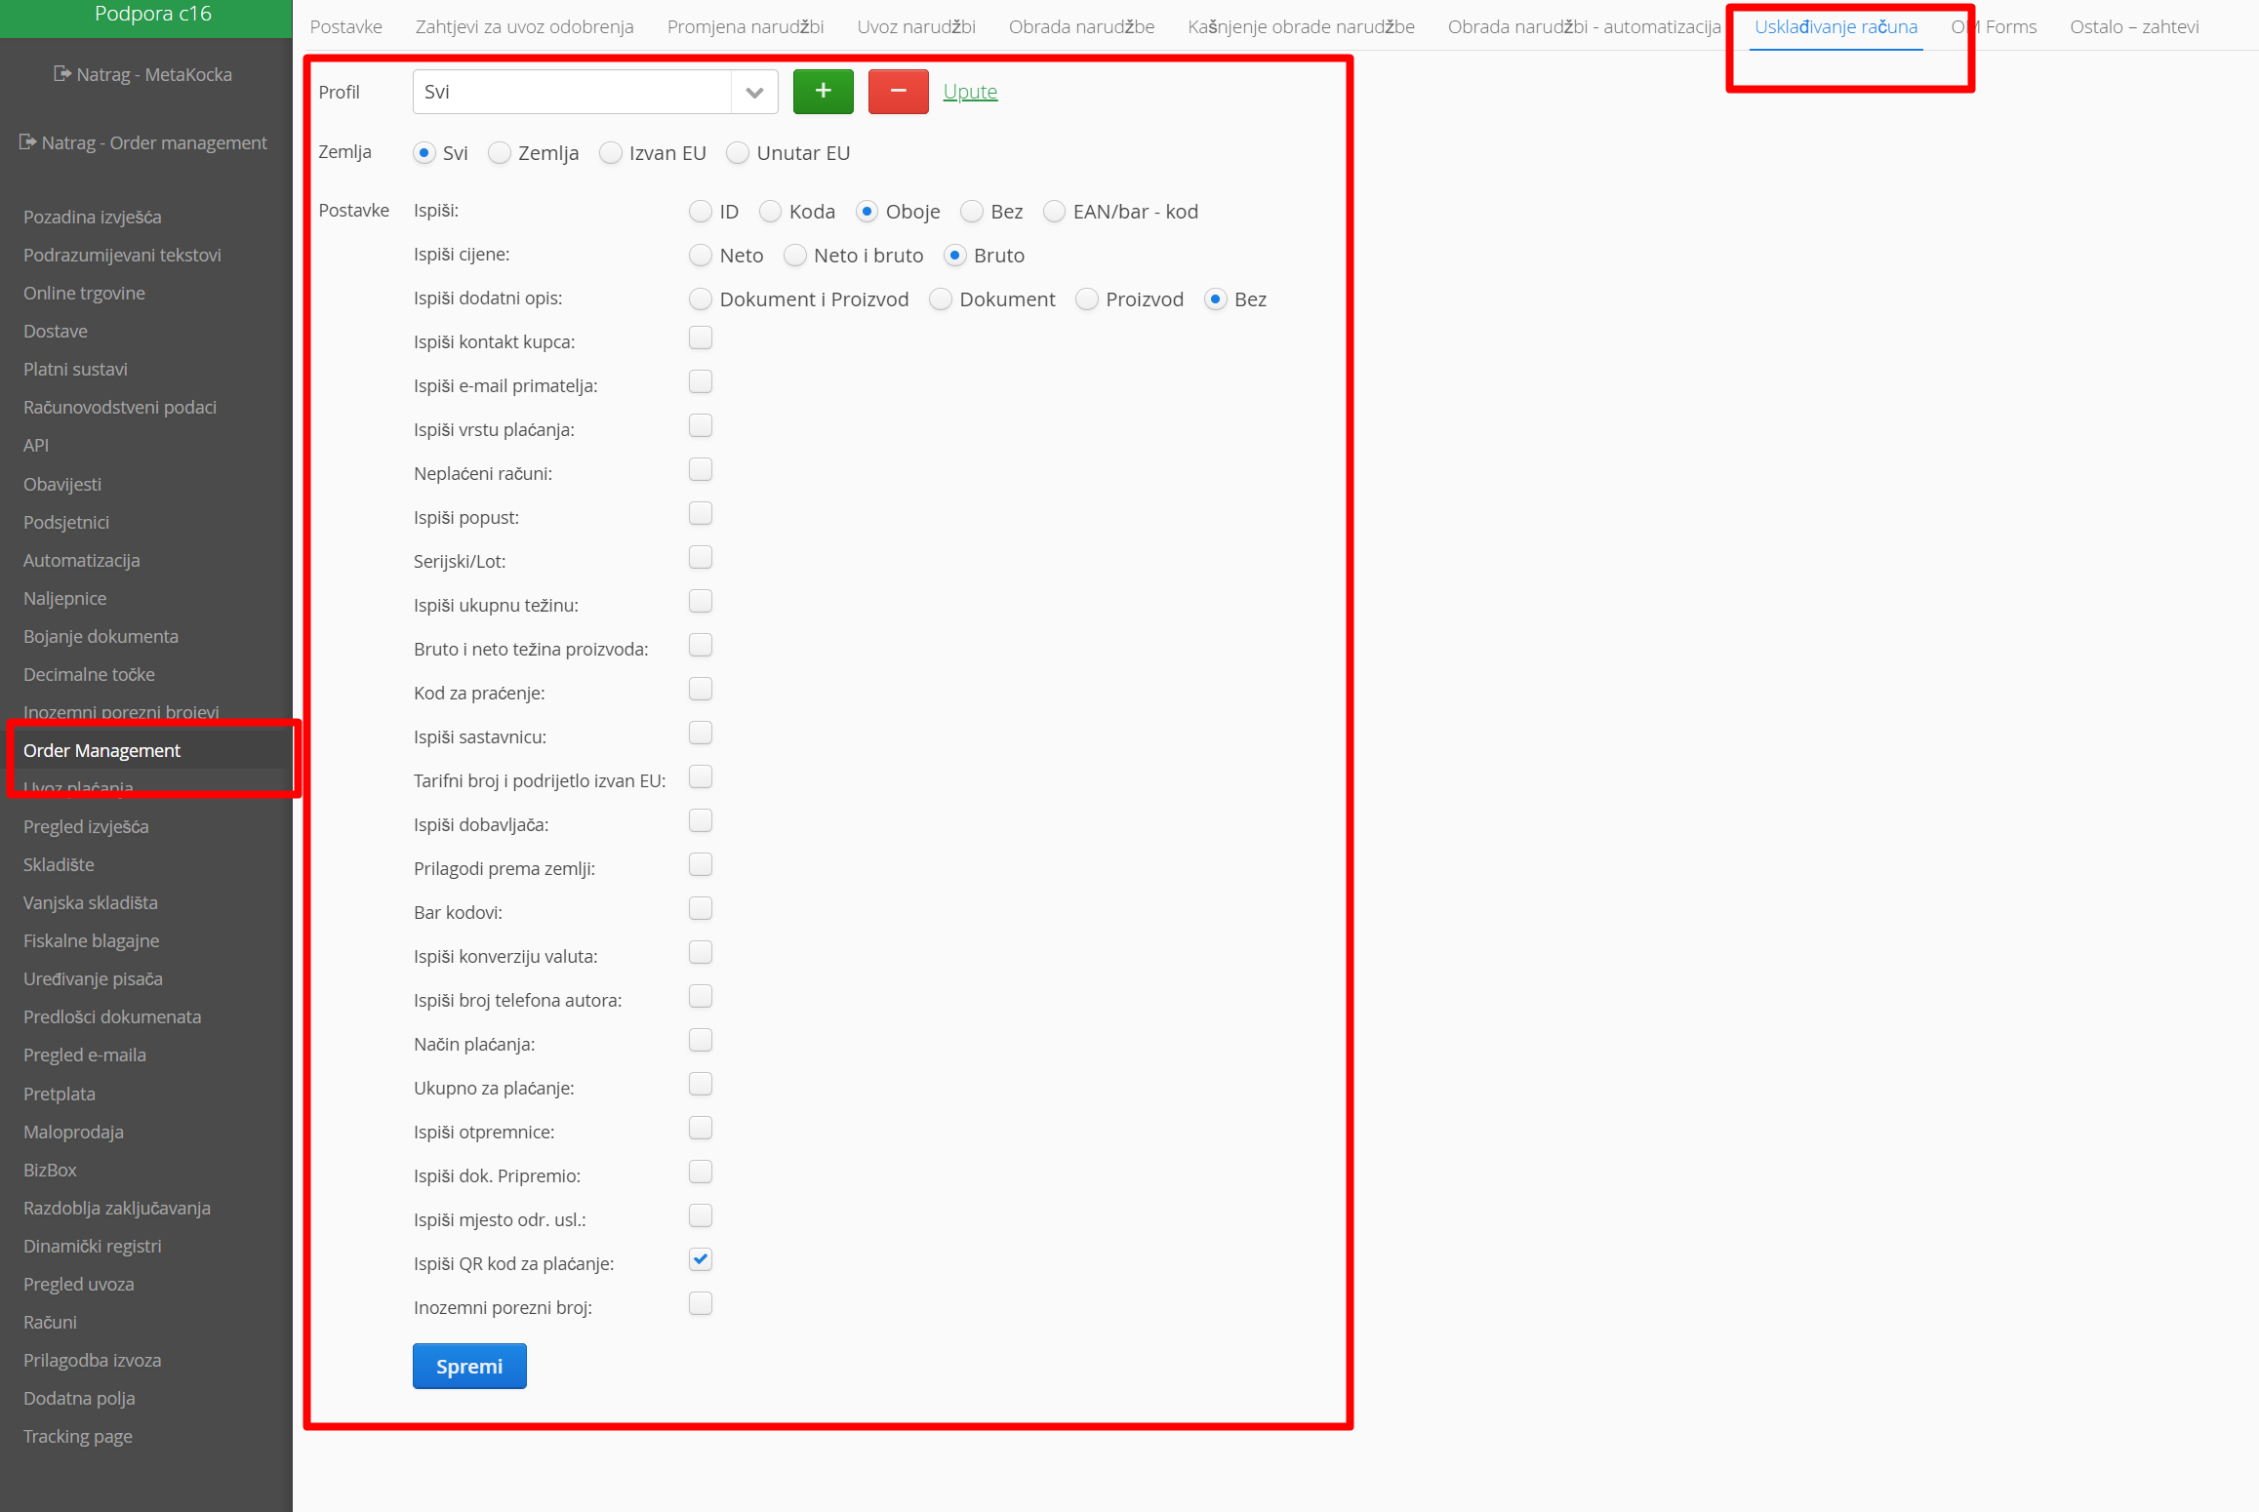This screenshot has width=2259, height=1512.
Task: Click the Profil combo box showing Svi
Action: coord(572,93)
